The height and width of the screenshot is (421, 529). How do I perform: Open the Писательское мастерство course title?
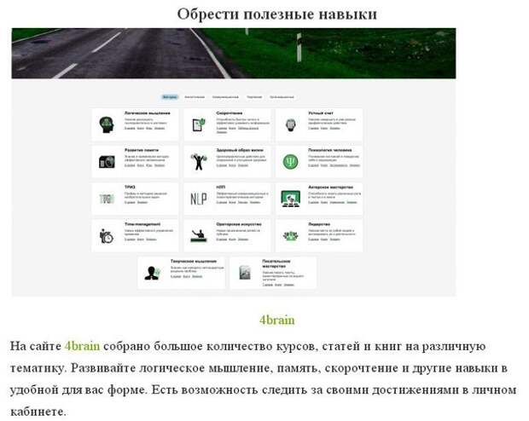(276, 263)
